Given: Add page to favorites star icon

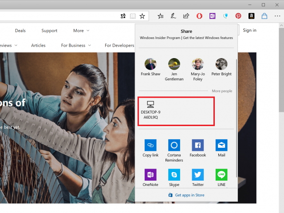Looking at the screenshot, I should pos(142,16).
